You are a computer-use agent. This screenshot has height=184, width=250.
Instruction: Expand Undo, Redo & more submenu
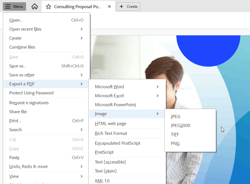[x=46, y=166]
